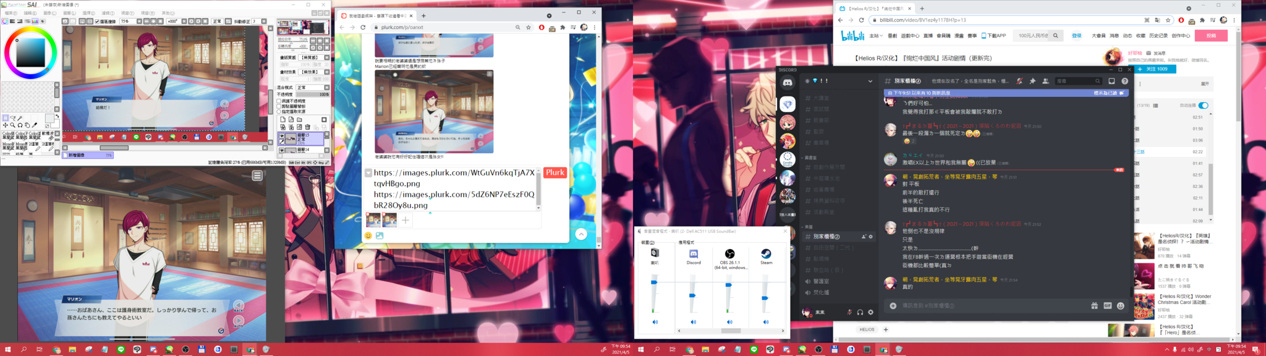Select the lasso tool in SAI
Screen dimensions: 1266x356
(x=13, y=117)
